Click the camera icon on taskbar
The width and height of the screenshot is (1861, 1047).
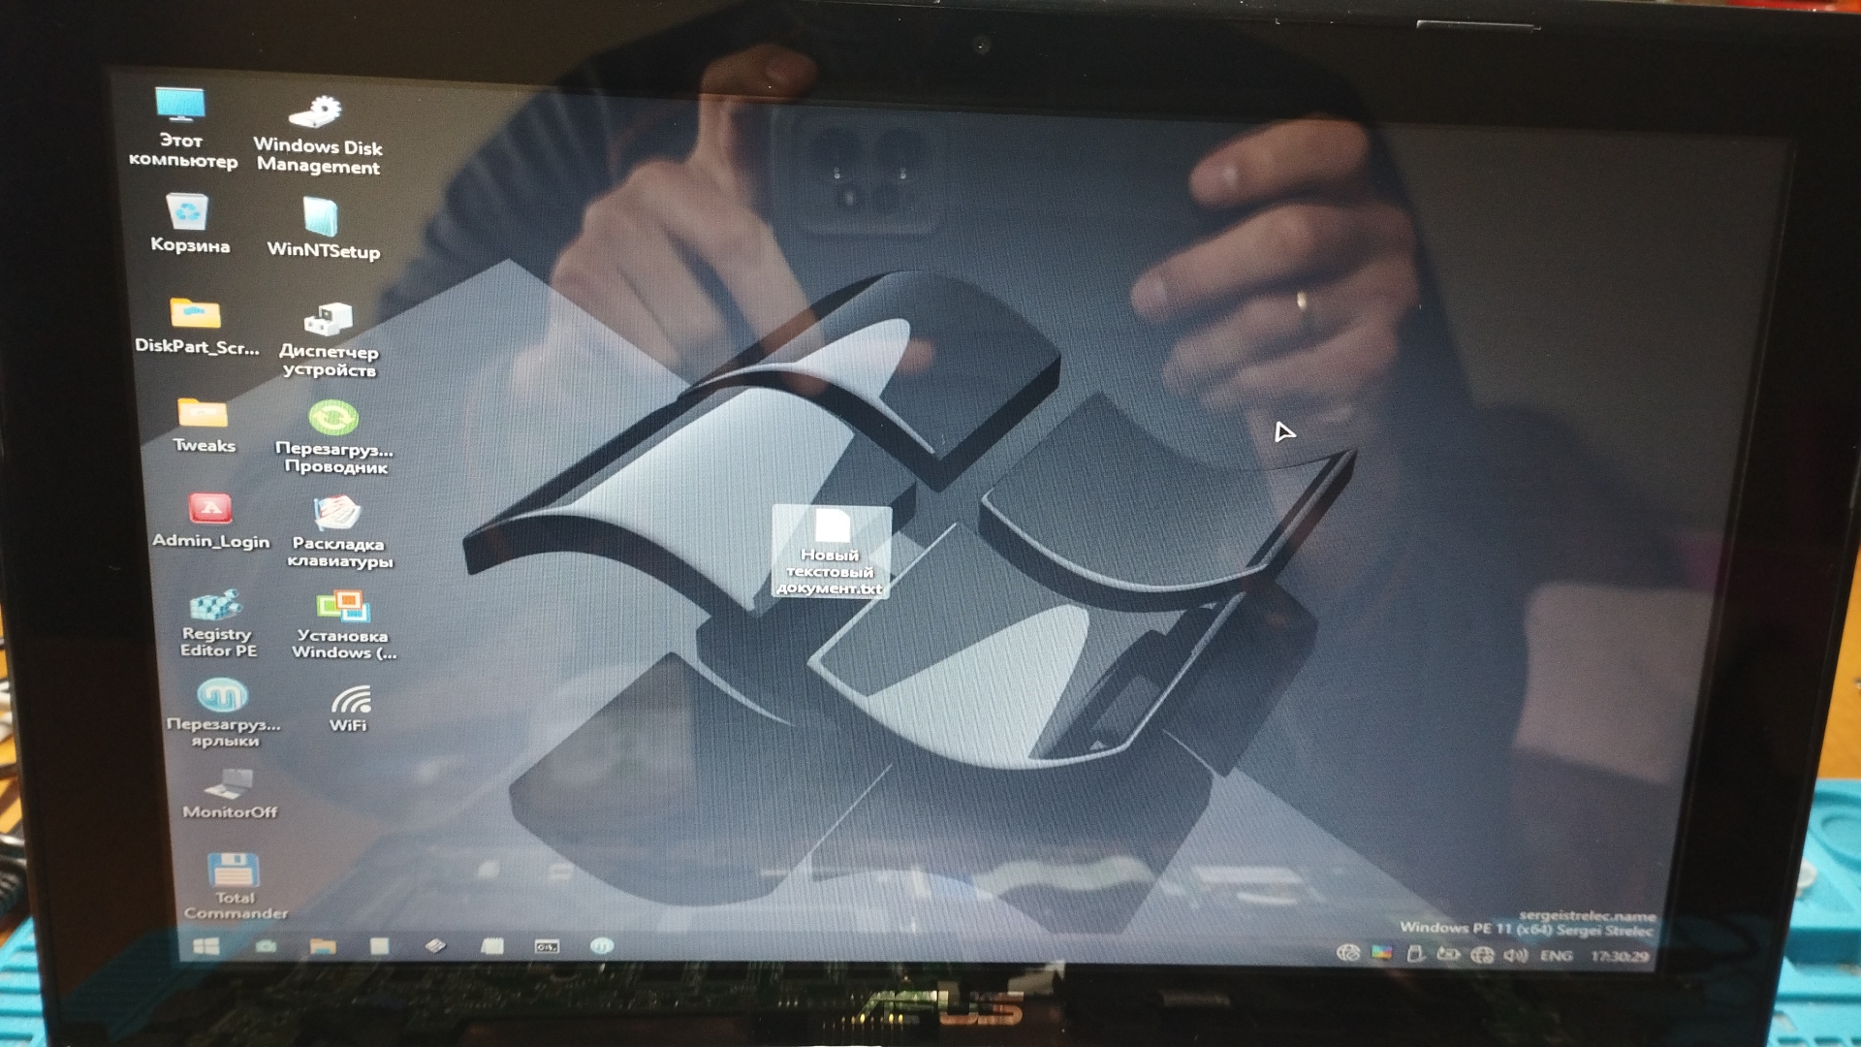pyautogui.click(x=266, y=946)
